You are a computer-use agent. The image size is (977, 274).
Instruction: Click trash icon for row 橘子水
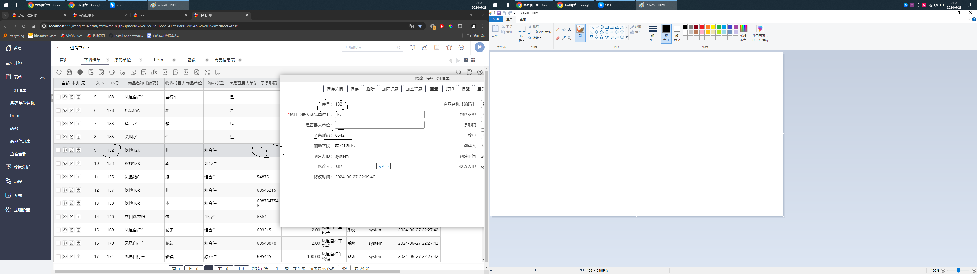[x=79, y=123]
